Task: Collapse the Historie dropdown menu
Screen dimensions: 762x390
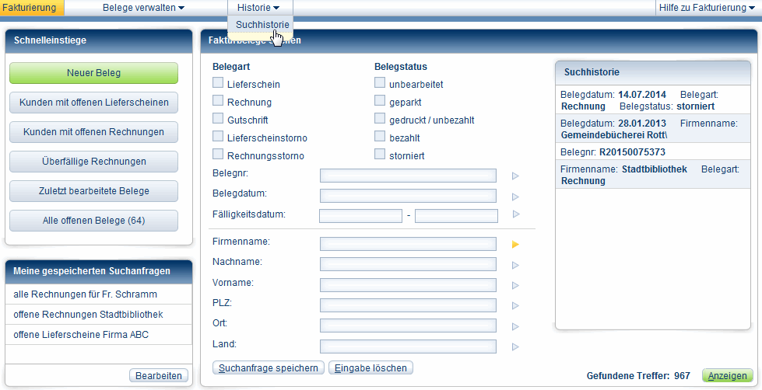Action: [x=258, y=8]
